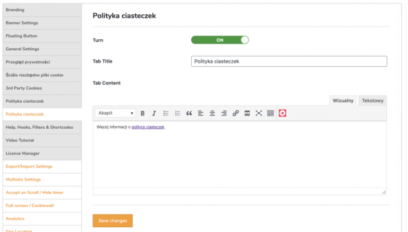Center align the text
Image resolution: width=408 pixels, height=232 pixels.
(x=212, y=113)
